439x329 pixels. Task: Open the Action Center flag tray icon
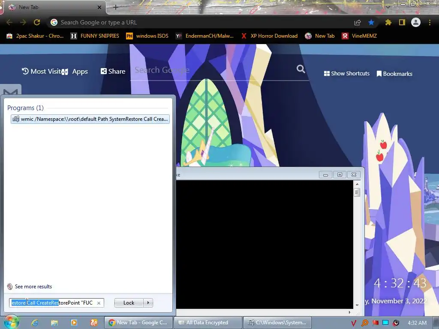point(376,323)
